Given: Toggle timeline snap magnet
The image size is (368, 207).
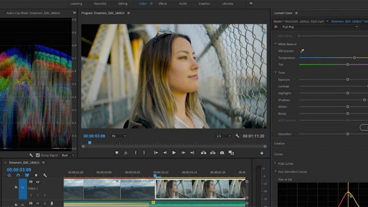Looking at the screenshot, I should point(18,175).
